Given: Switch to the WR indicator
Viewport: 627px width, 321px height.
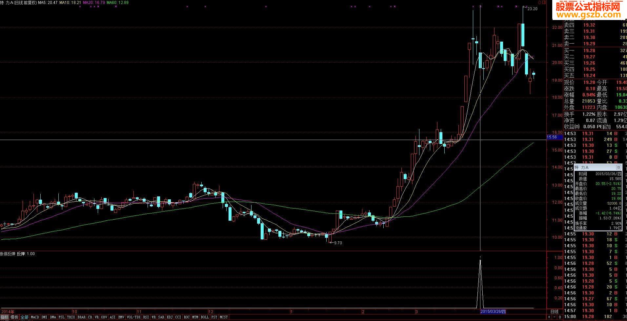Looking at the screenshot, I should coord(153,317).
